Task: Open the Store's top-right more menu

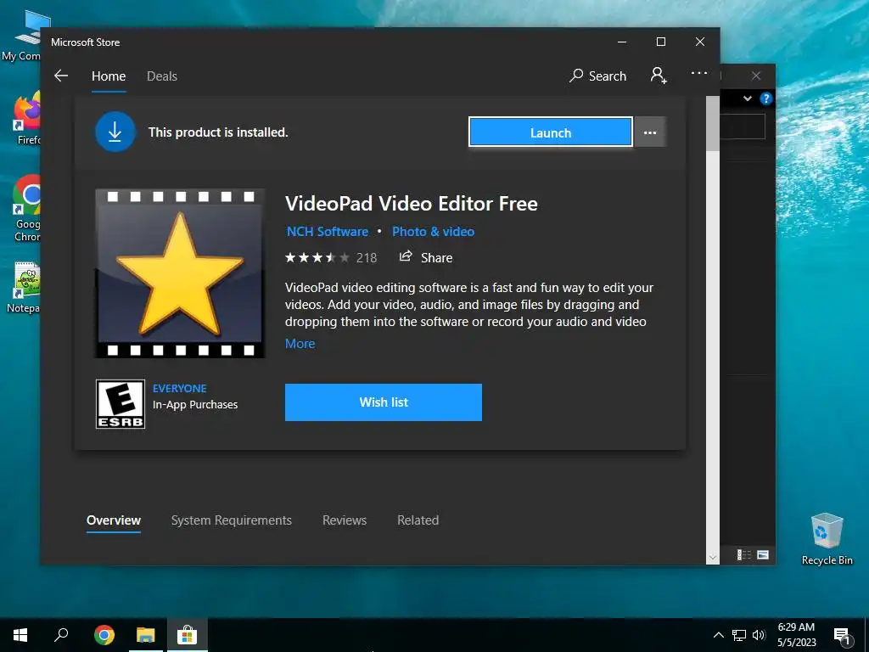Action: (x=699, y=73)
